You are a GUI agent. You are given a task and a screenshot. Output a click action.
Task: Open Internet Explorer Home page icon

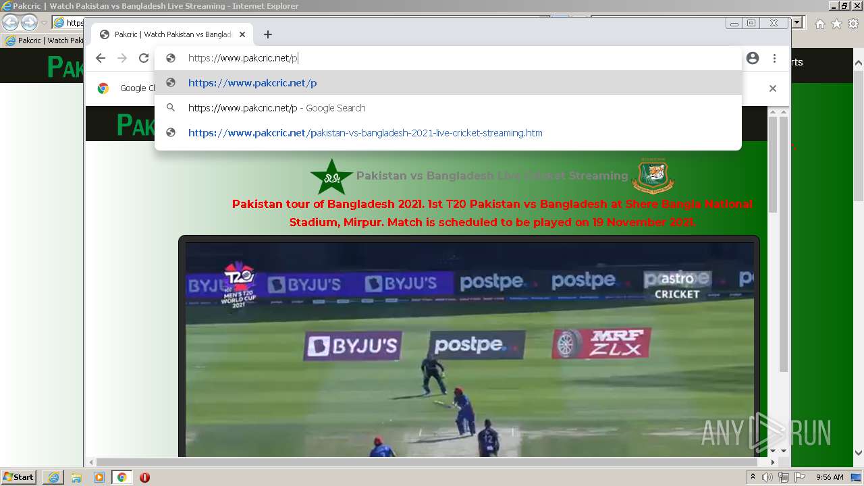click(x=819, y=24)
